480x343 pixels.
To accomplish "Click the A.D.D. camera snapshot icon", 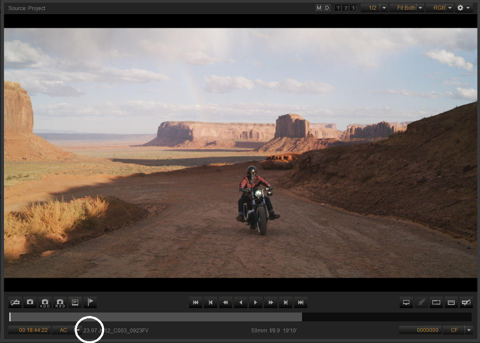I will coord(45,302).
